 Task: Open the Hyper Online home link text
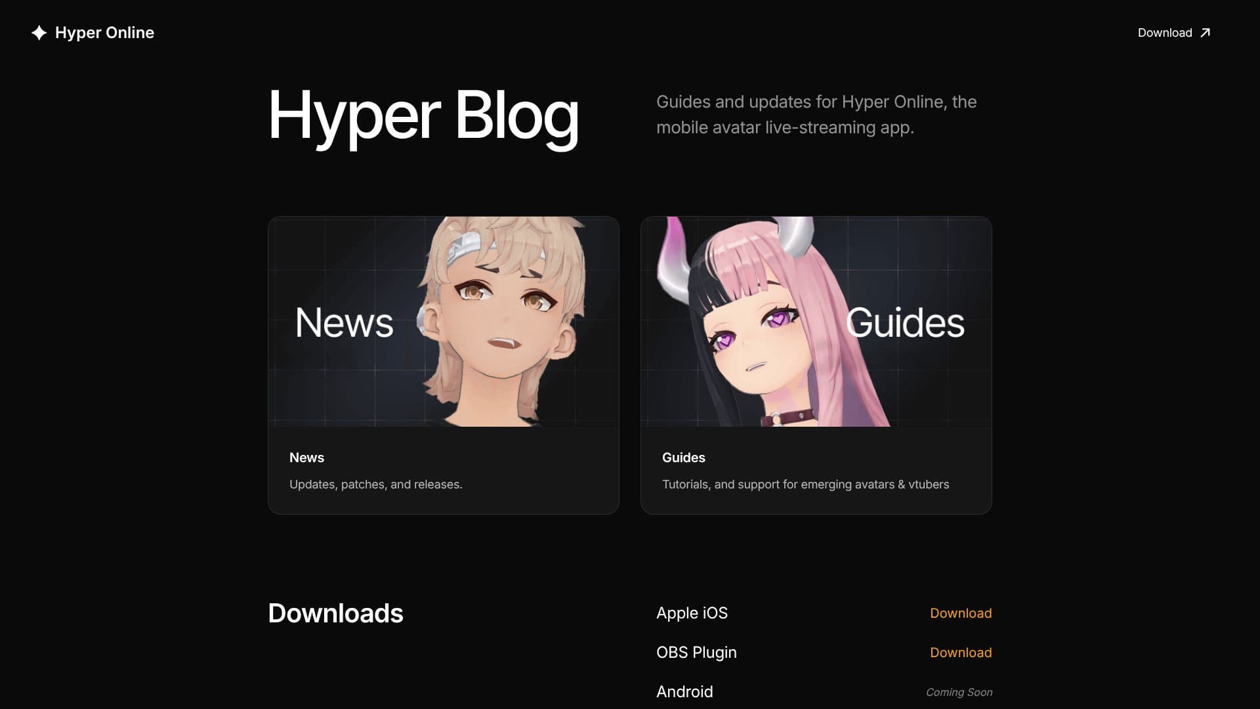(x=104, y=33)
